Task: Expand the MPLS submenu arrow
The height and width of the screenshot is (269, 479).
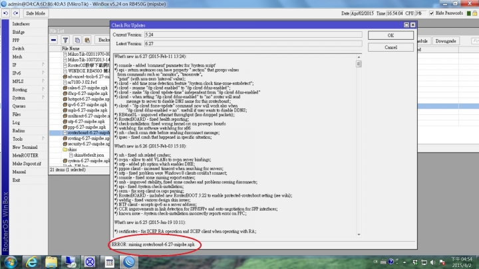Action: coord(43,81)
